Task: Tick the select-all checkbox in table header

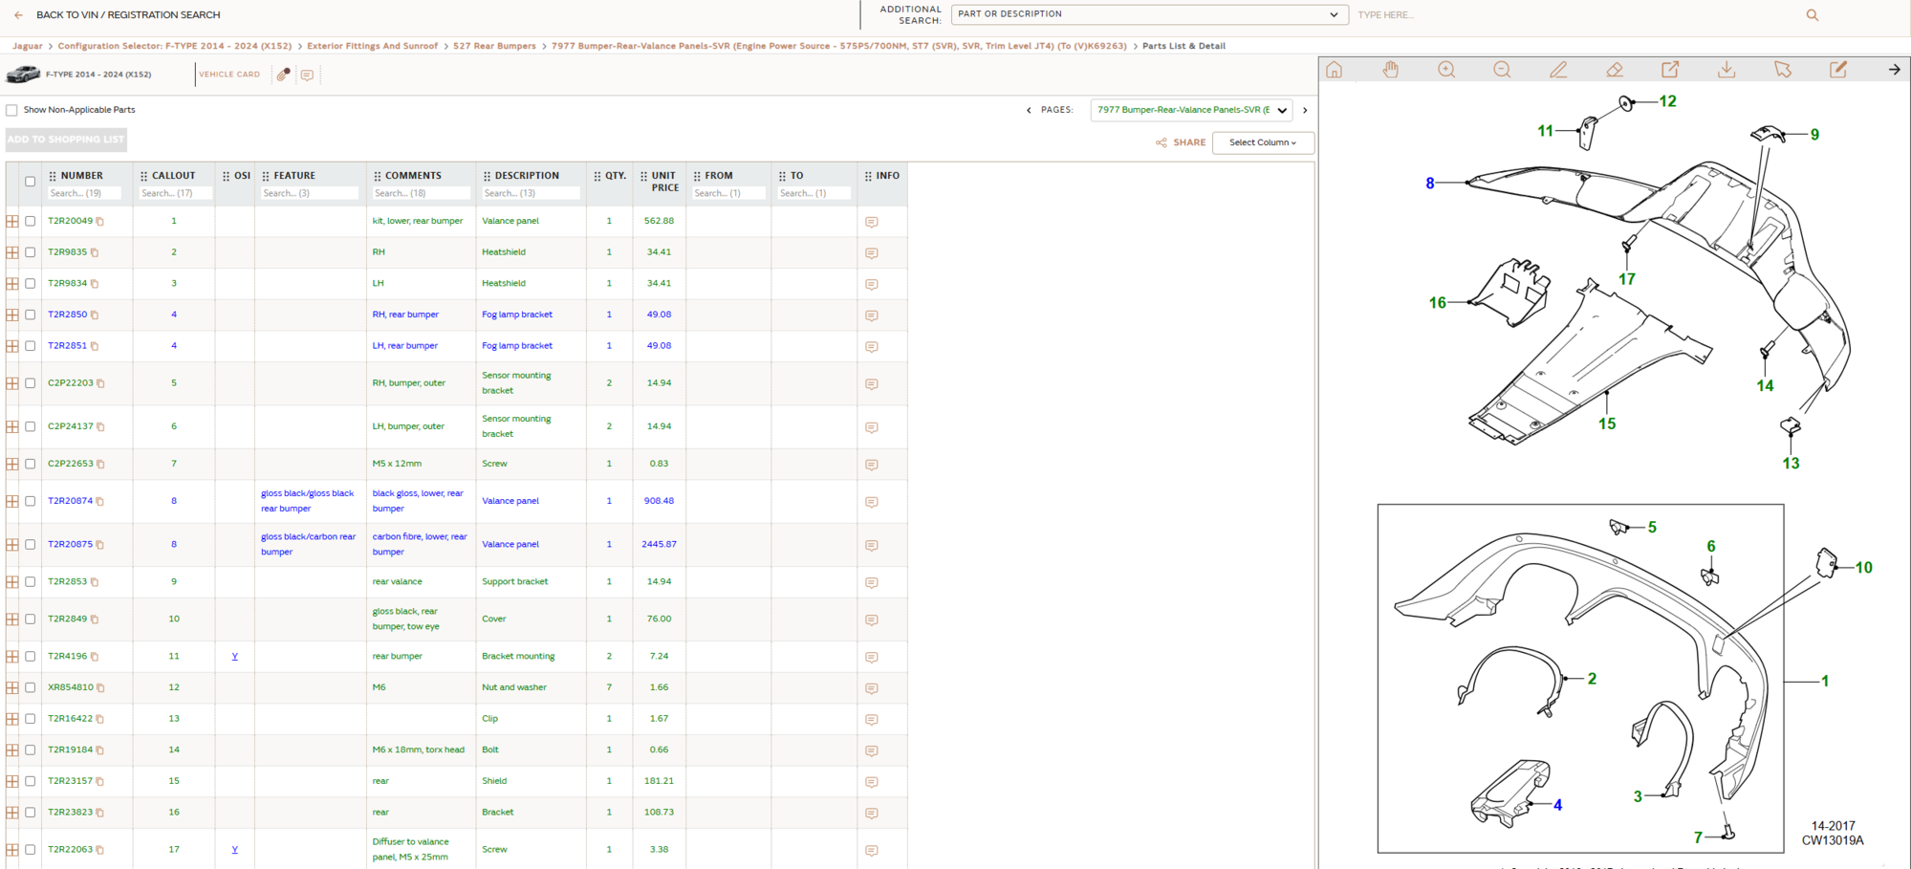Action: 31,181
